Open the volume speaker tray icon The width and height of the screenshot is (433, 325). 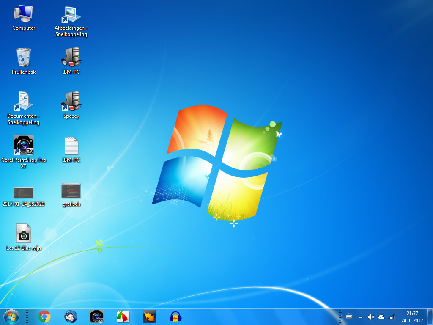click(x=371, y=317)
